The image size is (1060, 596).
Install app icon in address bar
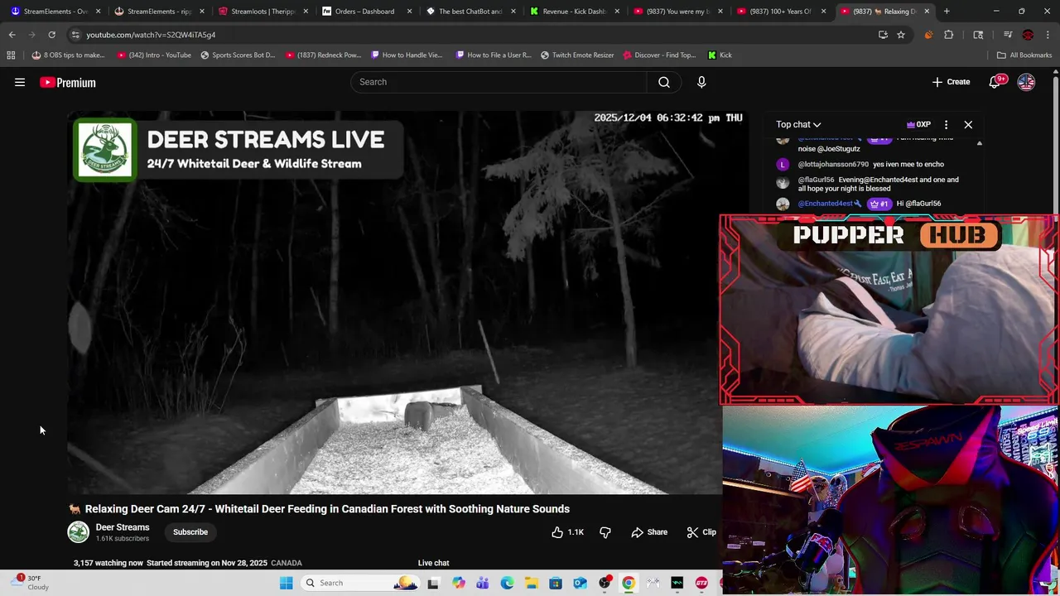pos(883,35)
